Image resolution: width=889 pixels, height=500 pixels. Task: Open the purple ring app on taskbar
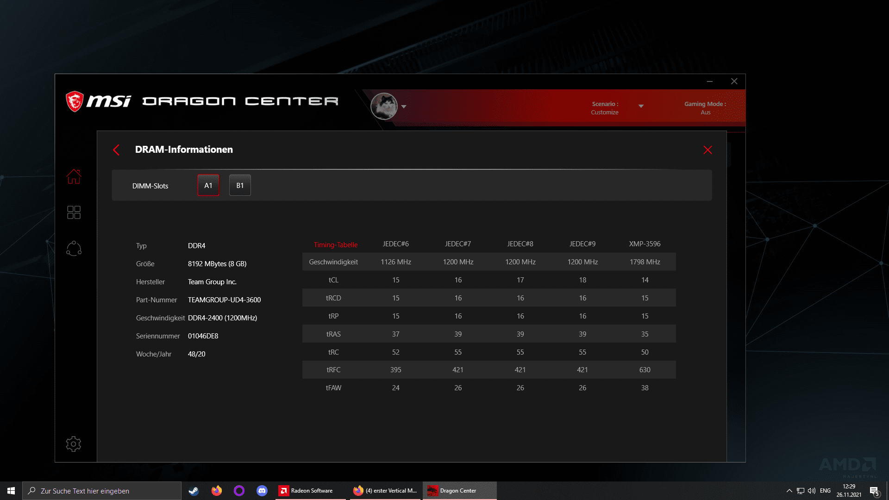pos(239,491)
